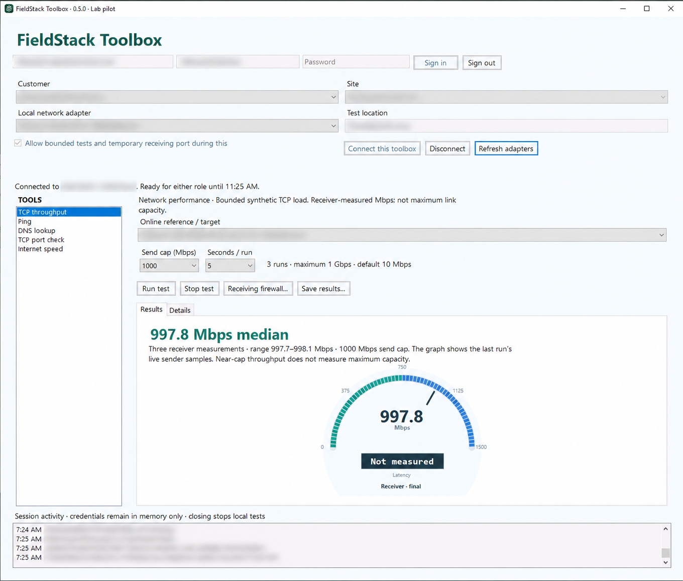Viewport: 683px width, 581px height.
Task: Switch to the Results tab
Action: pyautogui.click(x=151, y=309)
